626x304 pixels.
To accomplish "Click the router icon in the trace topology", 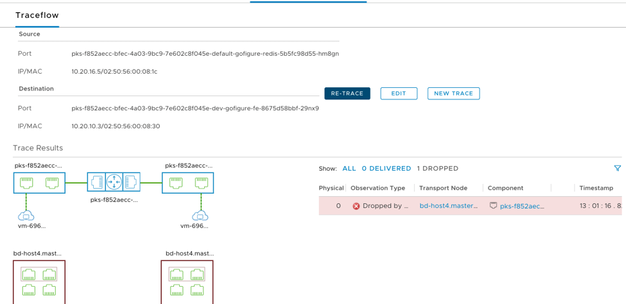I will point(114,183).
